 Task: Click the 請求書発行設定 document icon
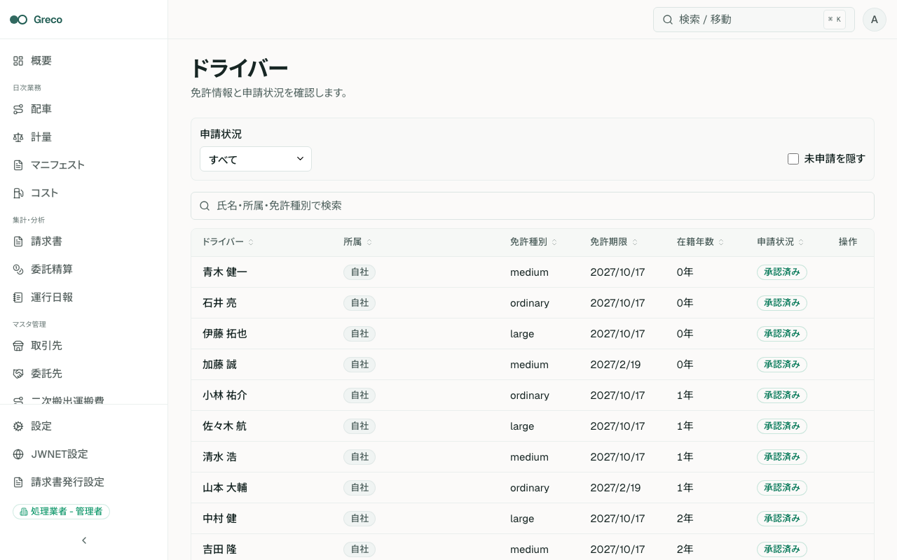(18, 482)
